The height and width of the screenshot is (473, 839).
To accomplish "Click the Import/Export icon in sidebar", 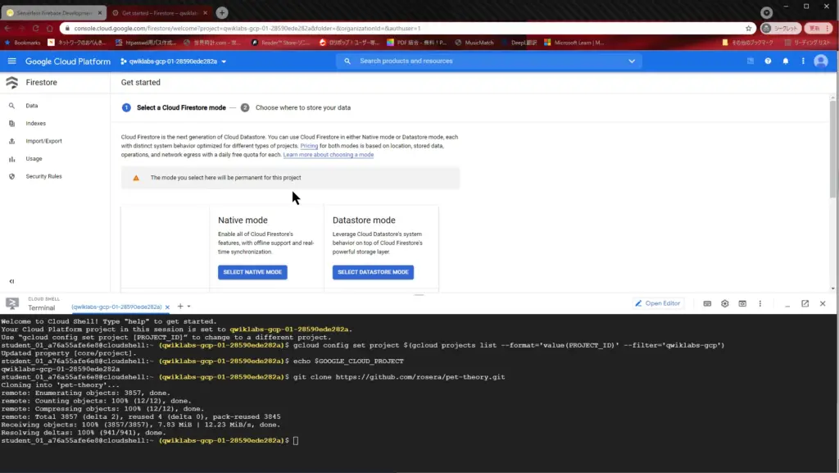I will click(11, 141).
